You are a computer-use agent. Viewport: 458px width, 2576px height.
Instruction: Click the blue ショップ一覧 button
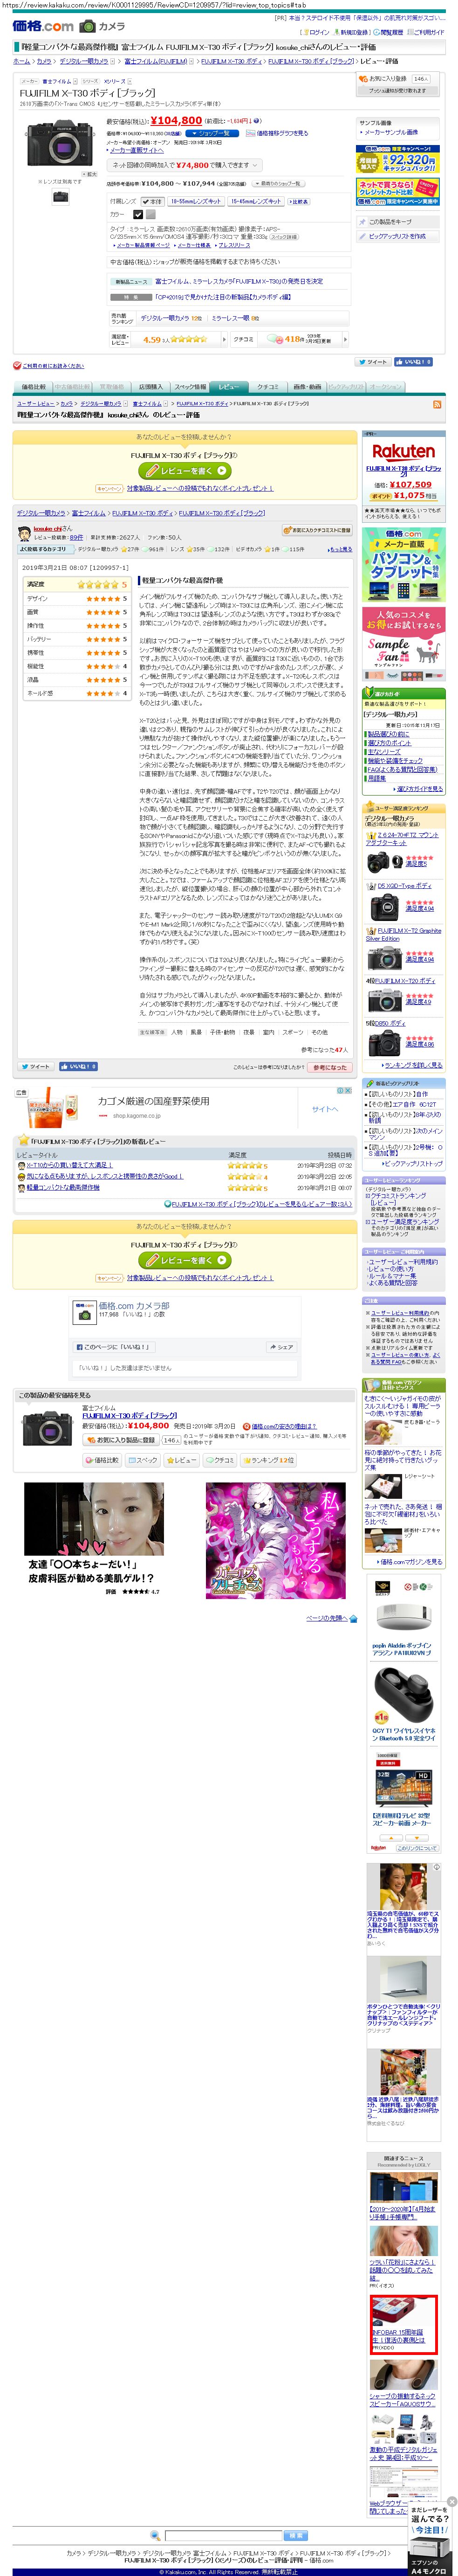211,133
